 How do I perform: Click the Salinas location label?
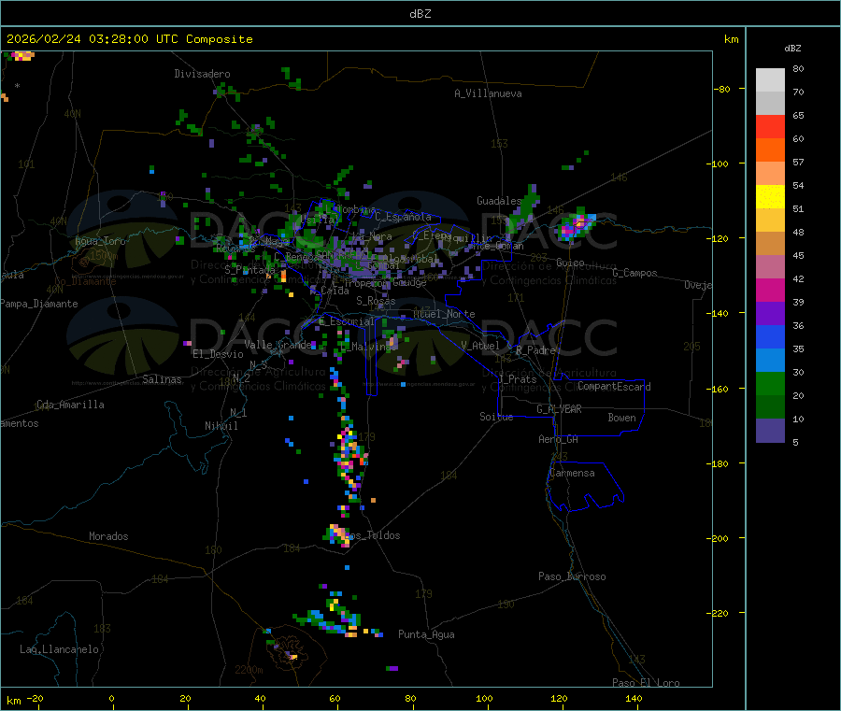pyautogui.click(x=162, y=379)
